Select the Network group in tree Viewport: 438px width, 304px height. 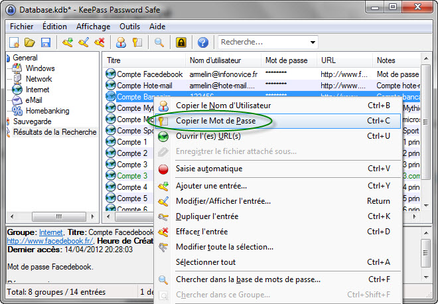[x=39, y=79]
